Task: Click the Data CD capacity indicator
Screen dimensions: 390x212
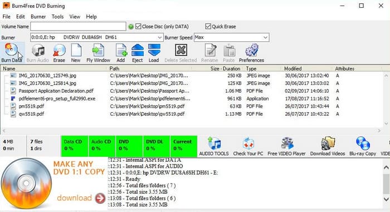Action: pos(74,146)
